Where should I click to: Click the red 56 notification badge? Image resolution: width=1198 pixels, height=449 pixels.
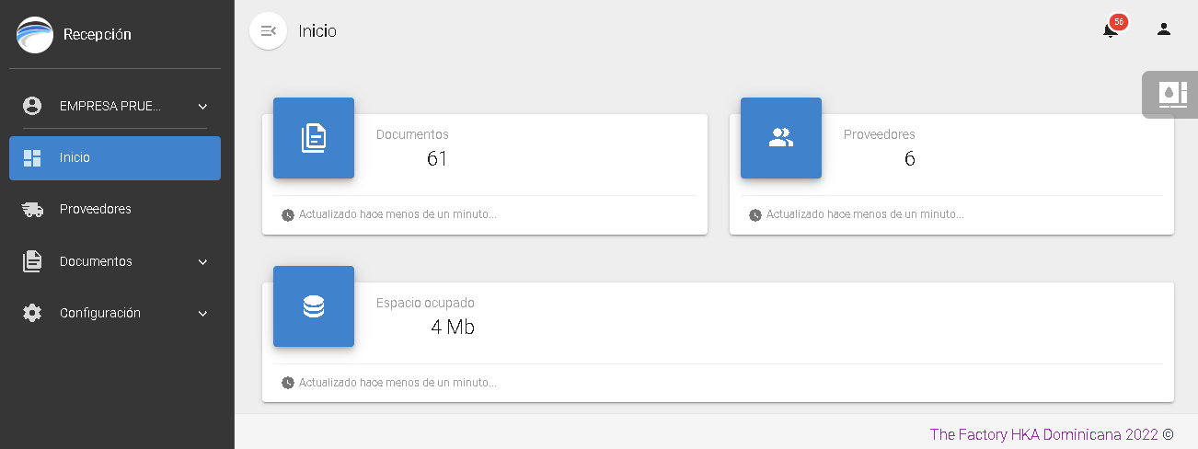(x=1119, y=22)
